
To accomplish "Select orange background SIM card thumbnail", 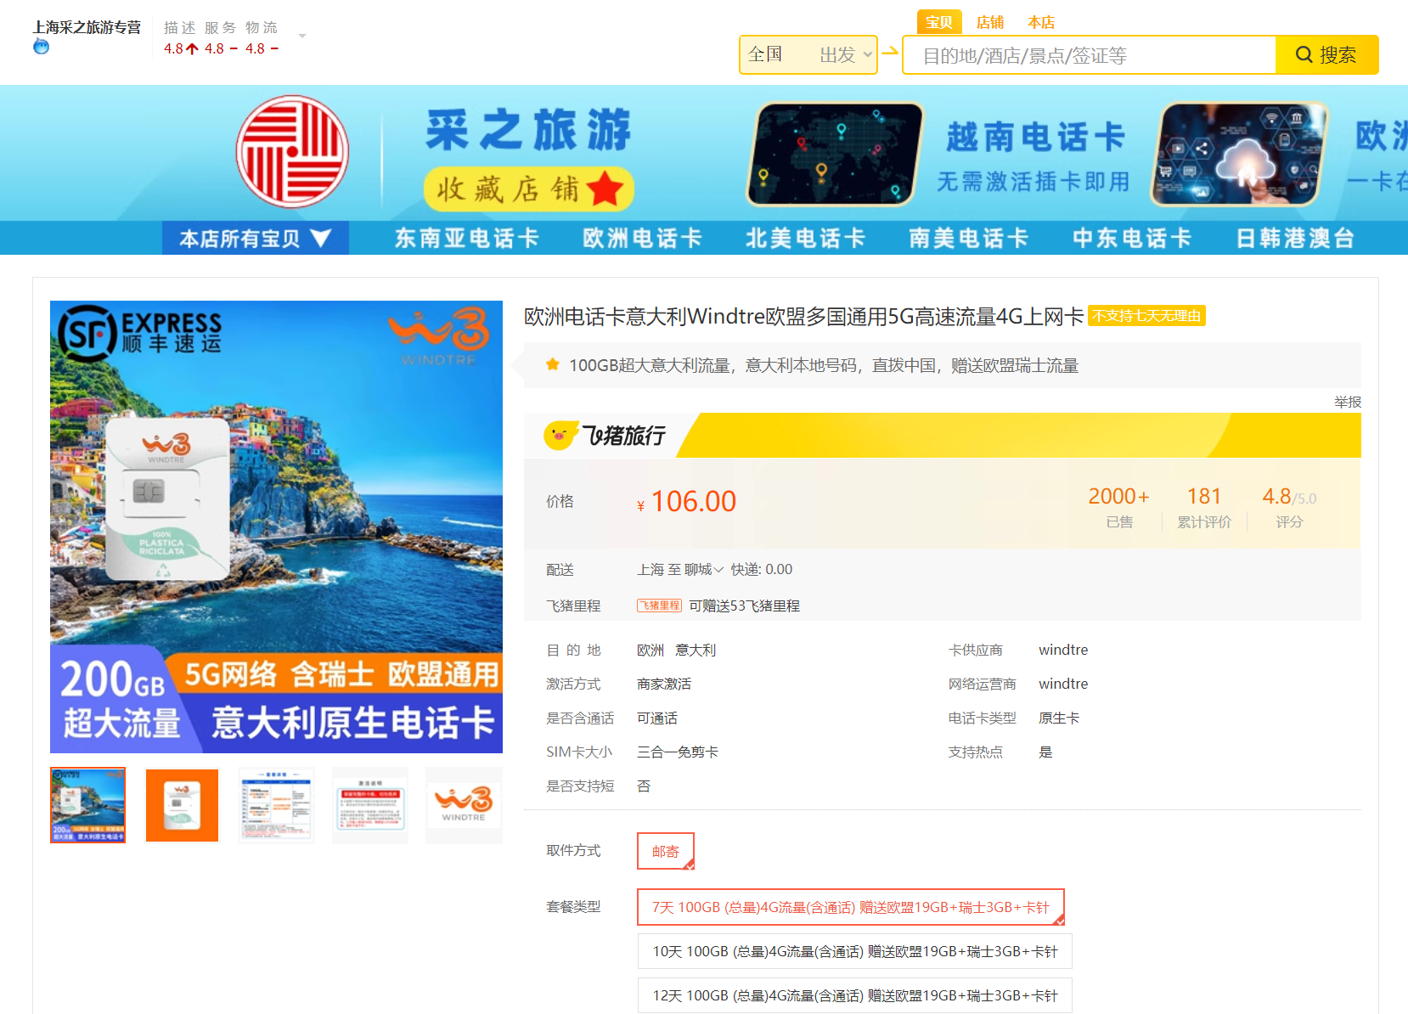I will (x=182, y=805).
